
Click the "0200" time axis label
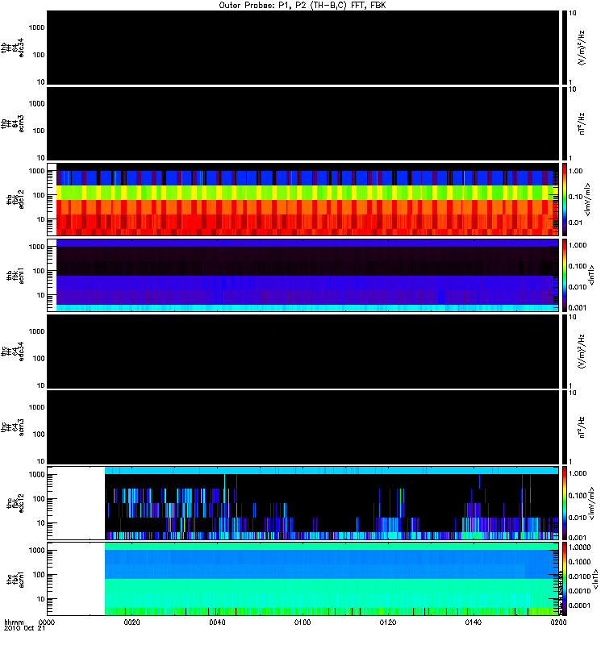point(558,622)
